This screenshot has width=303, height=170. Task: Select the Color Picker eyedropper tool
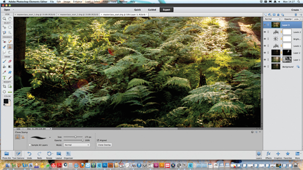(x=4, y=72)
